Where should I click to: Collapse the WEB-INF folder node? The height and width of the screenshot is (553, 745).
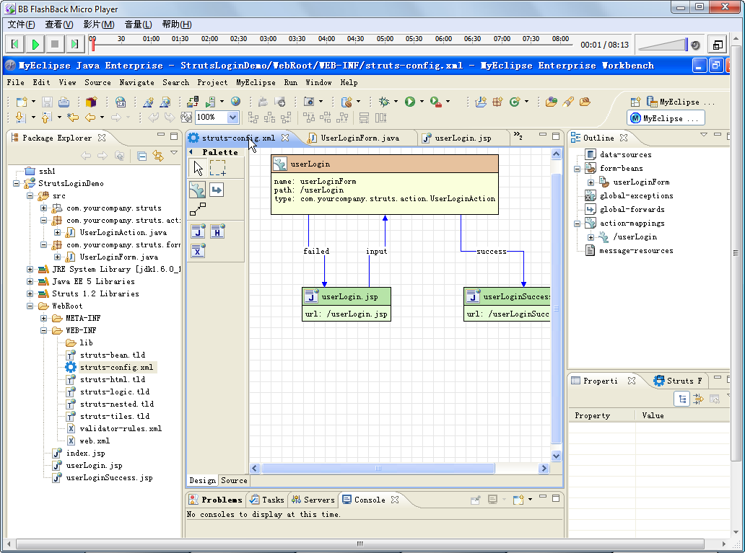pyautogui.click(x=44, y=330)
